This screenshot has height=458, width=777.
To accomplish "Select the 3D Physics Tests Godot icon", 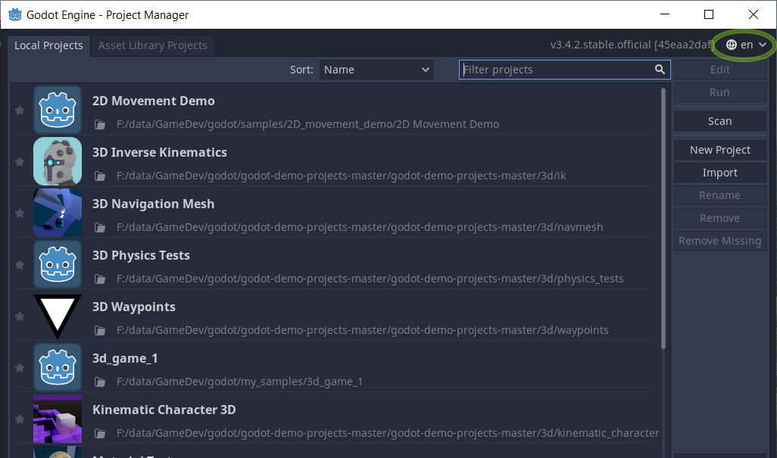I will 58,264.
